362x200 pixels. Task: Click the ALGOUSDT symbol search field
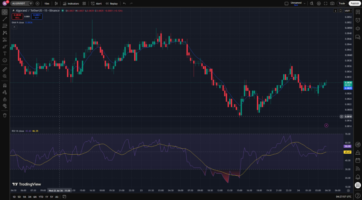(19, 4)
